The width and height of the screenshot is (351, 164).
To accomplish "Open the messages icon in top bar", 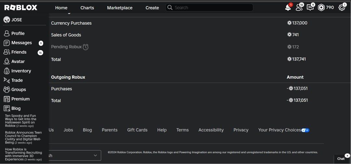I will click(x=310, y=7).
